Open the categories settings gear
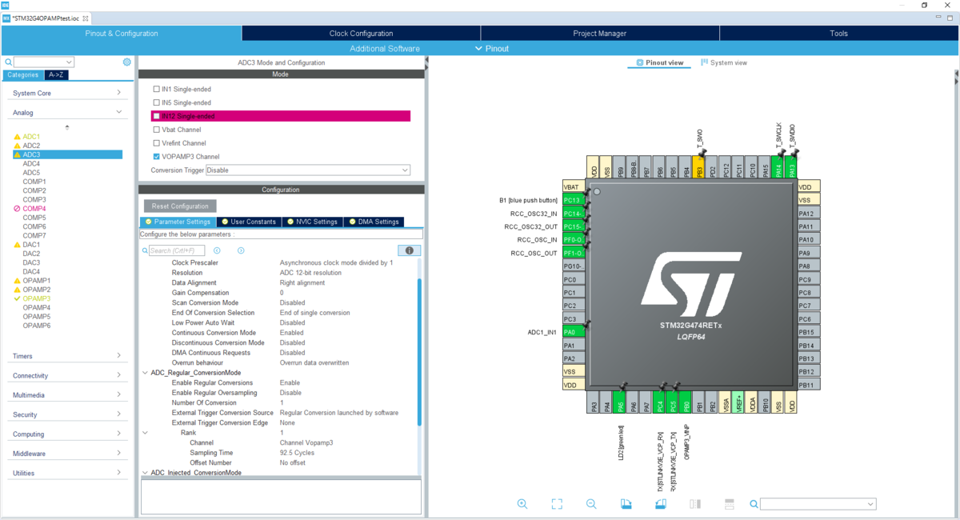Screen dimensions: 960x520 click(126, 62)
